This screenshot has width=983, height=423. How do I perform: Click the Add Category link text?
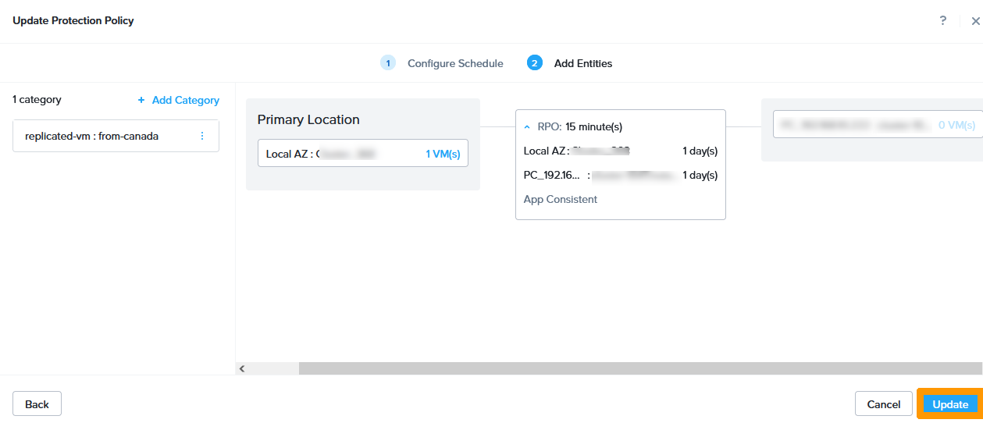185,100
